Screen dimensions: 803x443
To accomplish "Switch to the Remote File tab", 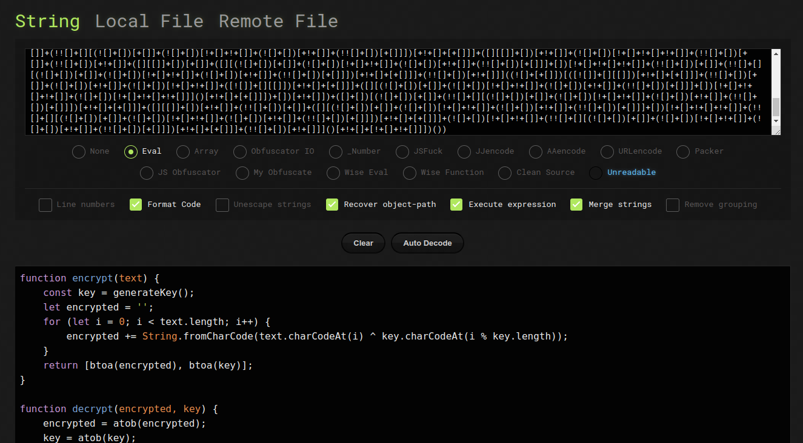I will tap(278, 21).
